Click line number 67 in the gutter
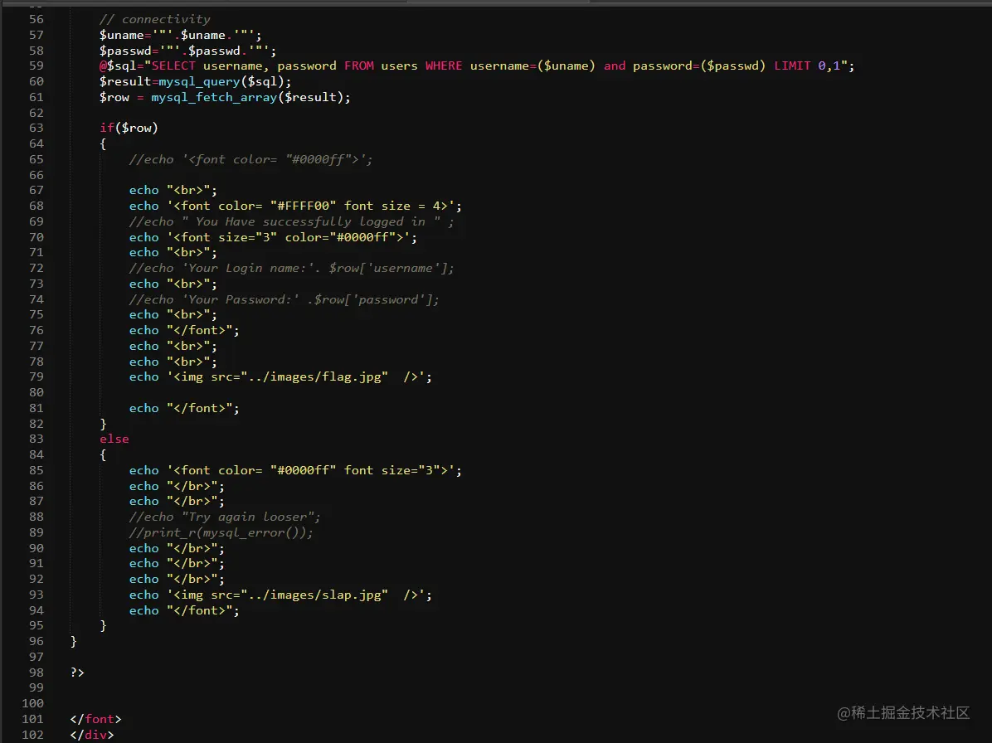The image size is (992, 743). coord(36,191)
